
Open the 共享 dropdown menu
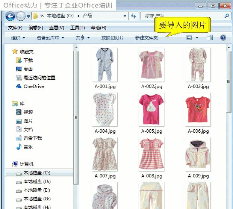83,38
